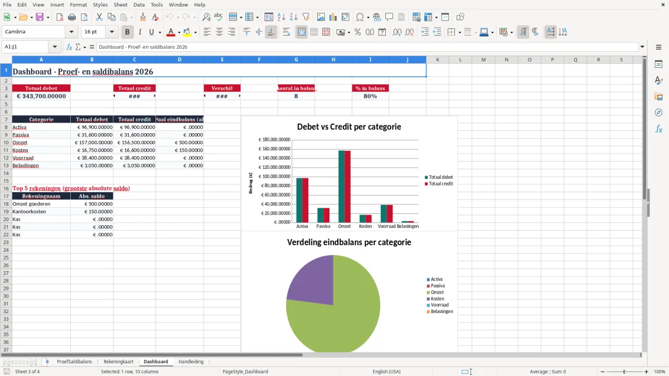Clear direct formatting
669x376 pixels.
click(x=155, y=17)
